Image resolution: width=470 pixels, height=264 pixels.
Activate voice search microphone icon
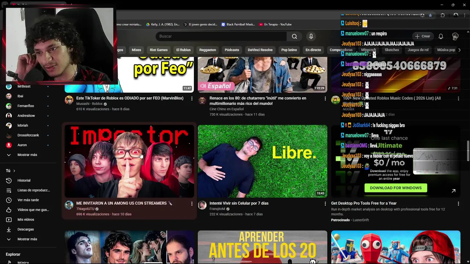(x=311, y=36)
